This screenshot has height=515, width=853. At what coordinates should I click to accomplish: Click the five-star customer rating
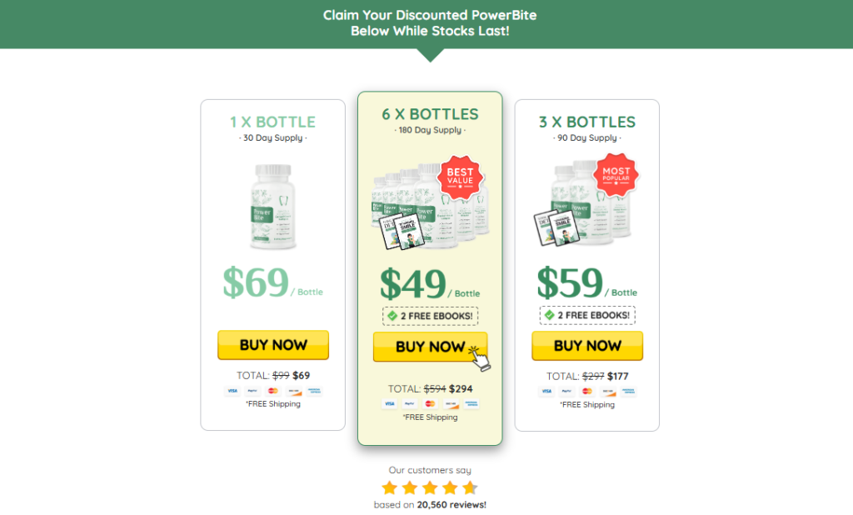pyautogui.click(x=430, y=487)
